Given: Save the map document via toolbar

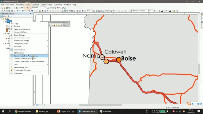Looking at the screenshot, I should [7, 8].
